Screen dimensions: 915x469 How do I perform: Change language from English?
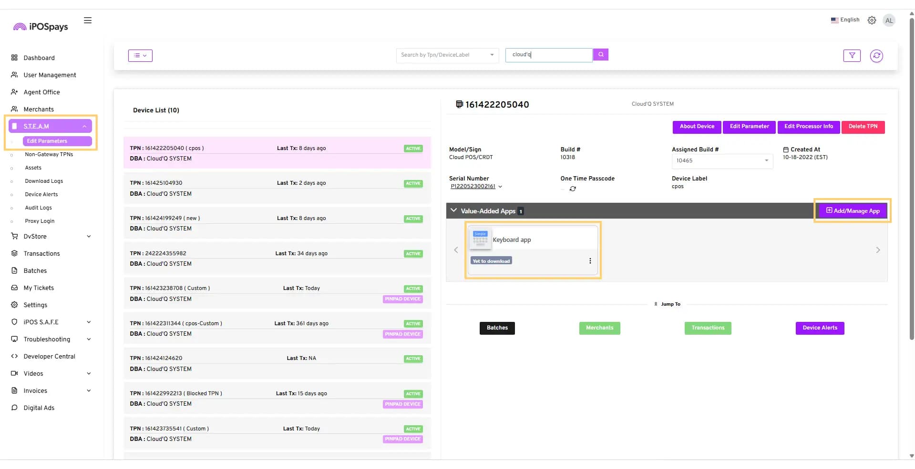[x=845, y=20]
